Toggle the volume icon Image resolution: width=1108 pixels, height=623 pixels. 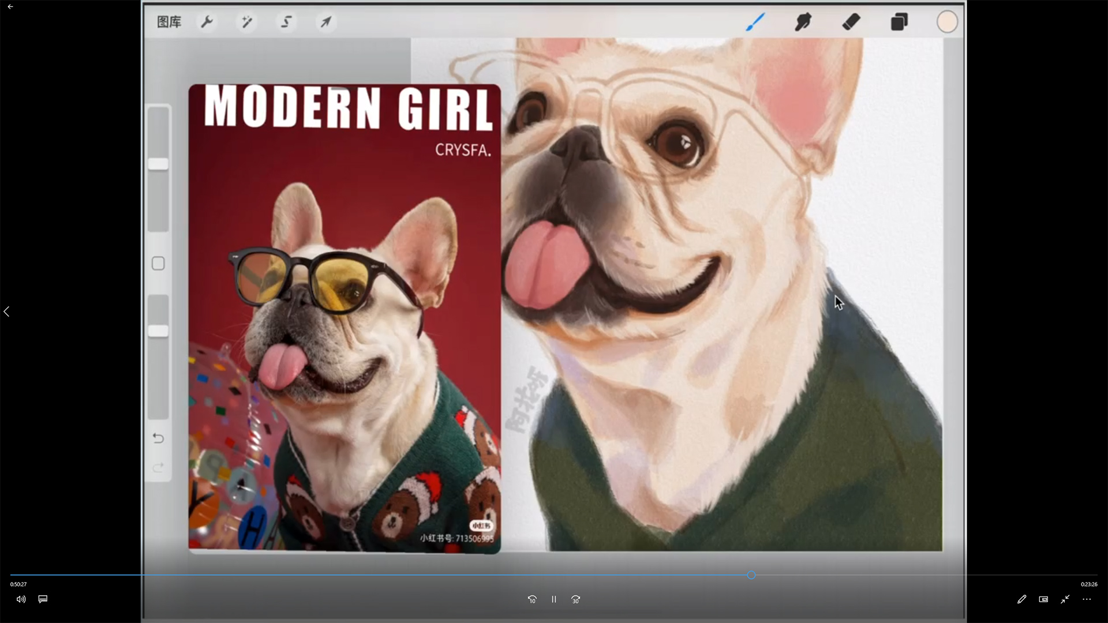point(21,599)
